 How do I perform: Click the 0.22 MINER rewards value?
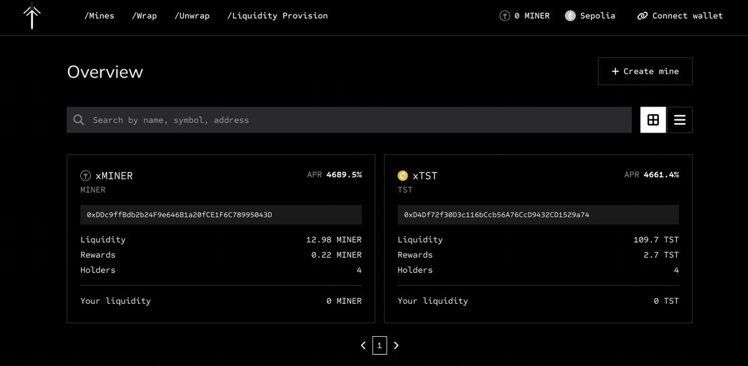(337, 255)
